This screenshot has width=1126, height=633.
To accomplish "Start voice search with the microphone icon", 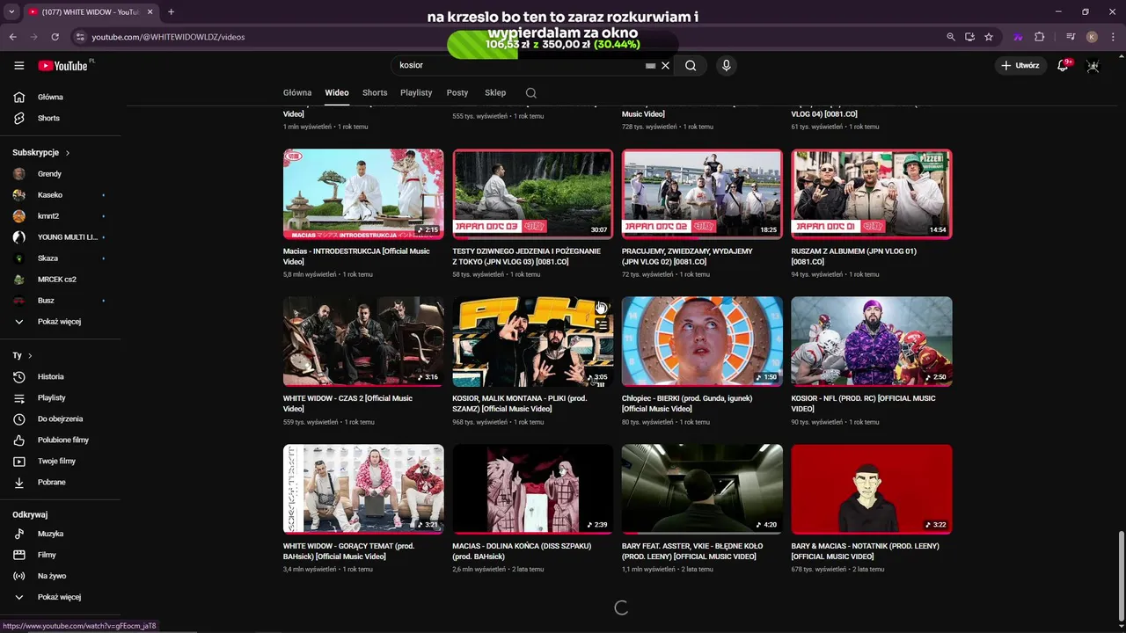I will click(x=726, y=65).
